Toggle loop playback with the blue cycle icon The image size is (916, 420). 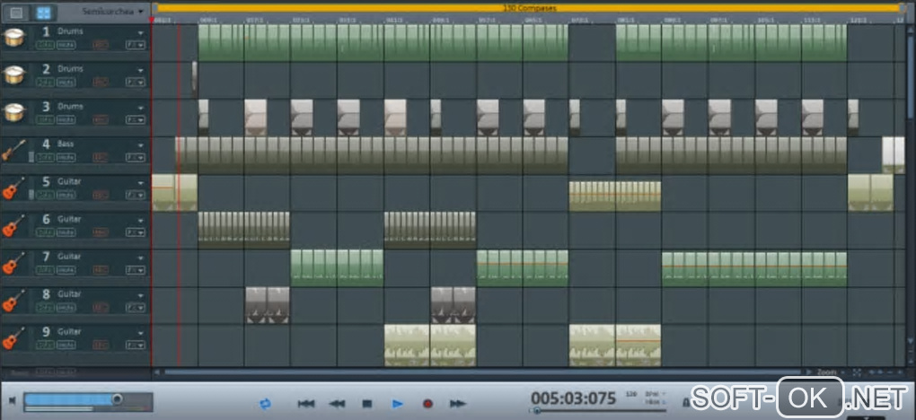(x=265, y=404)
